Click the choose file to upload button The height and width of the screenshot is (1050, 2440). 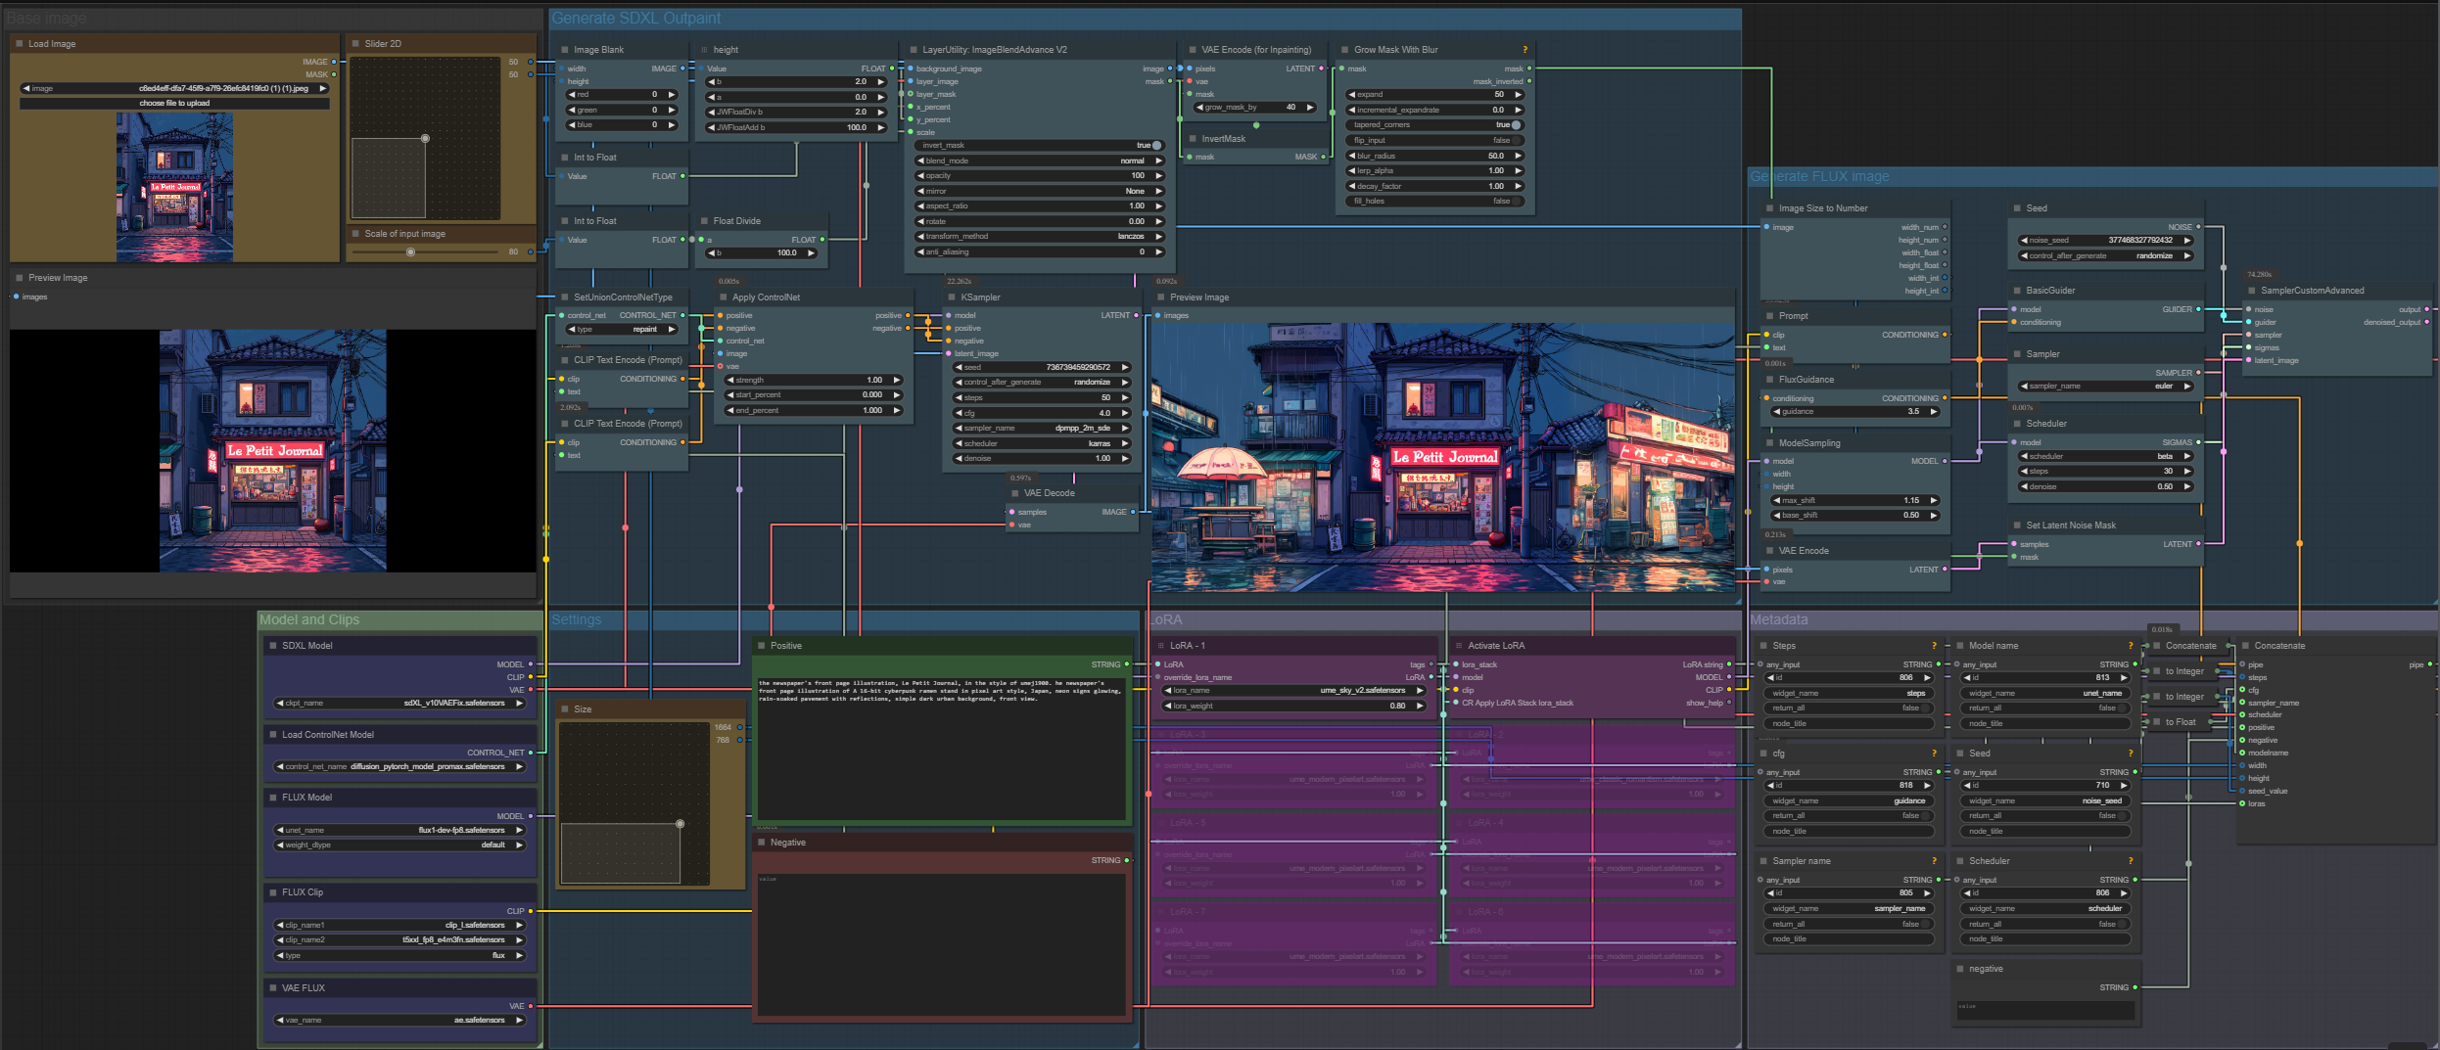coord(174,103)
